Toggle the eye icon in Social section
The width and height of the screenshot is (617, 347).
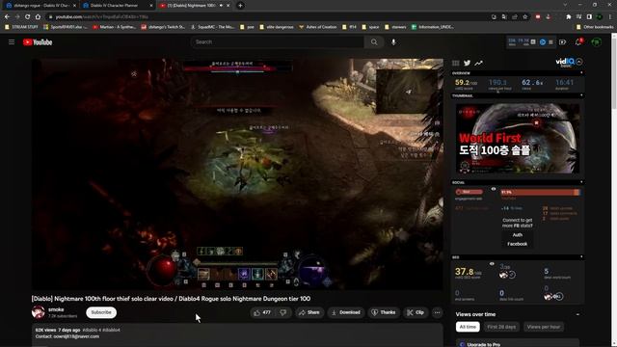point(494,189)
